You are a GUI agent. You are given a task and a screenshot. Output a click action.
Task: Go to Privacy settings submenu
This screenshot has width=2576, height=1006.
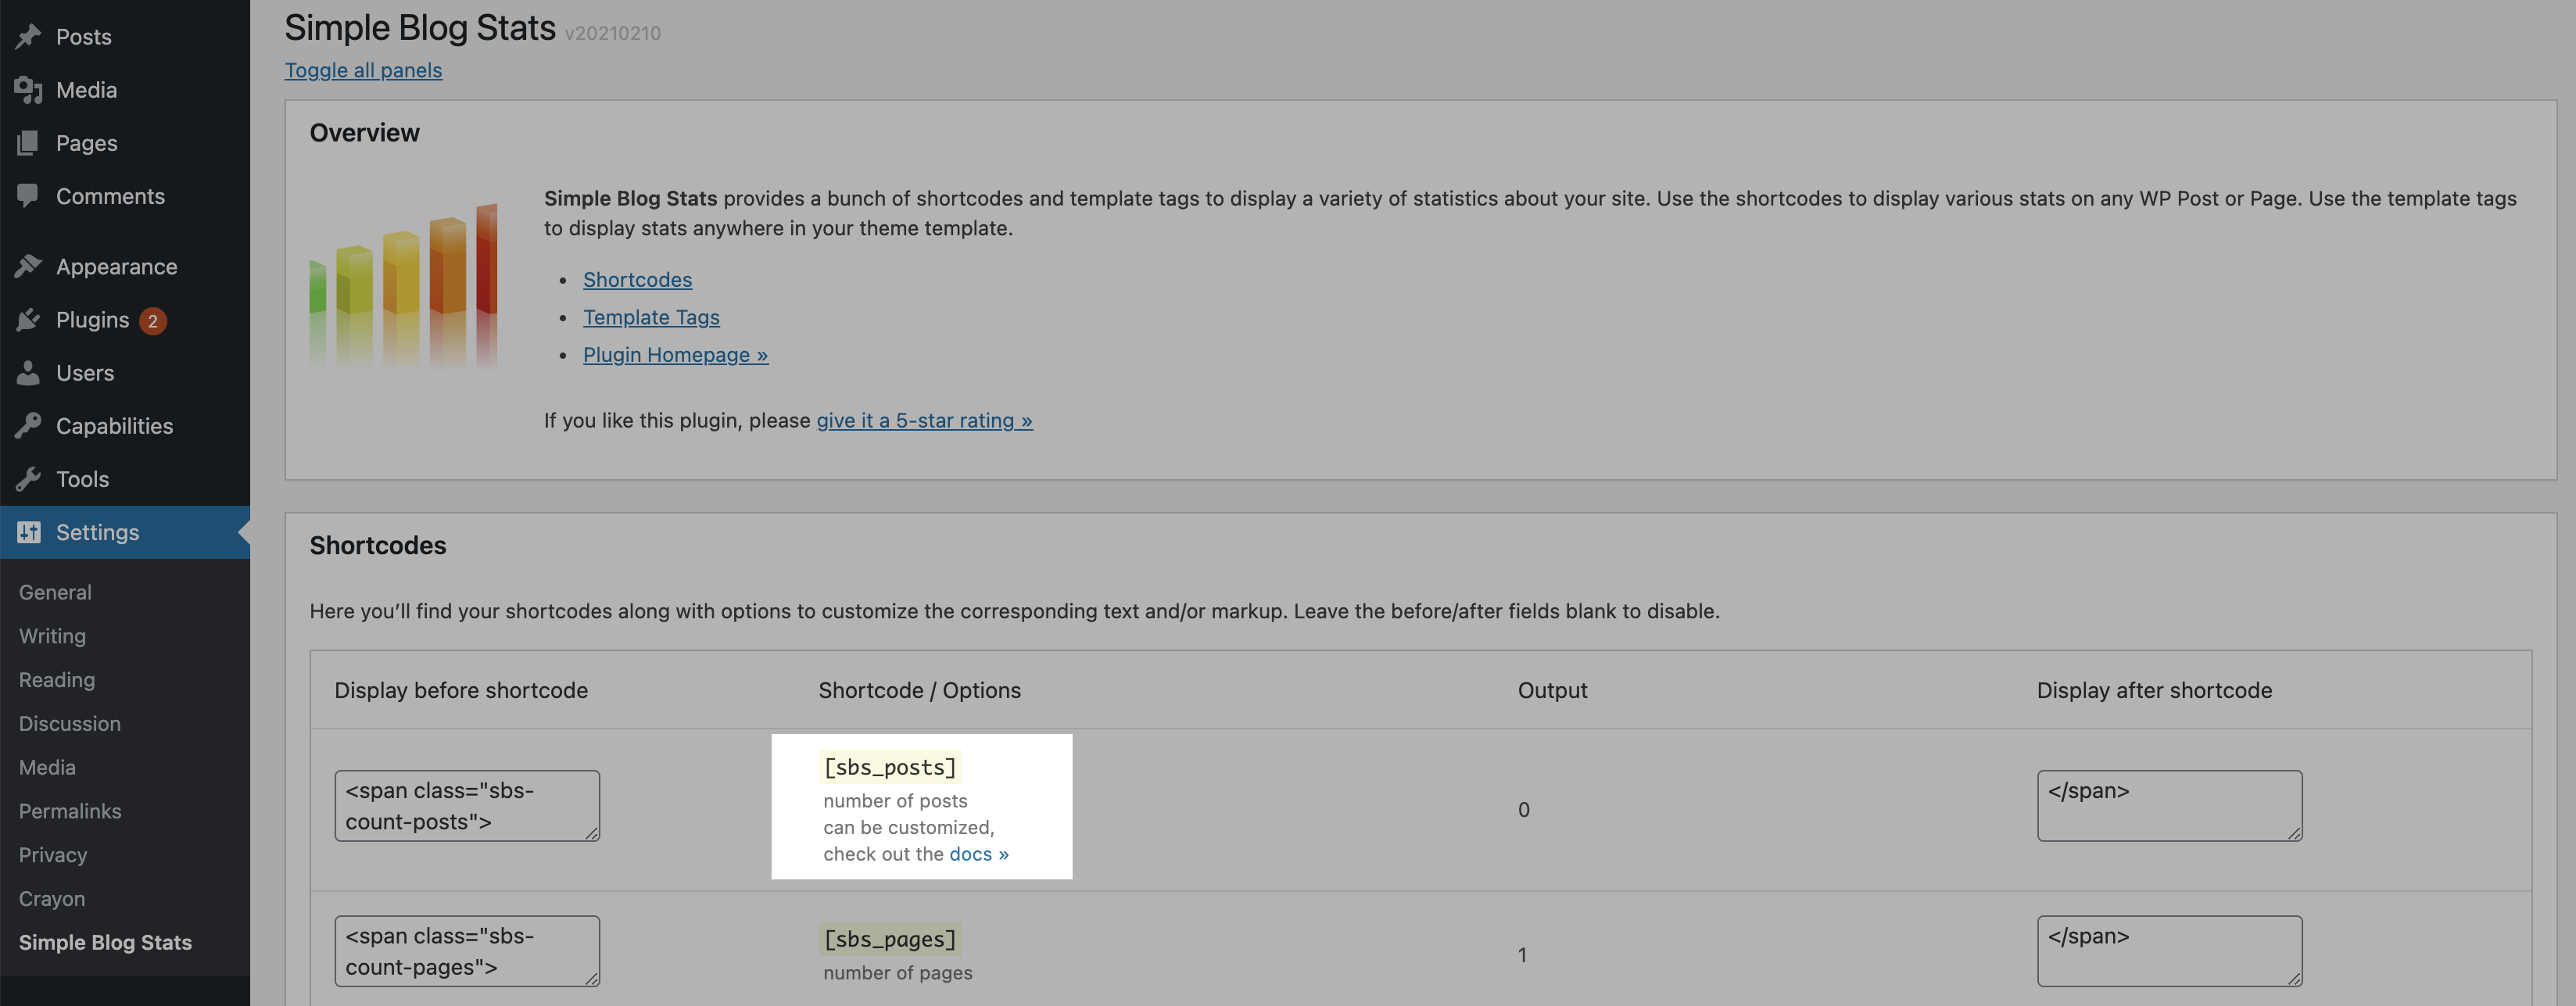pos(53,855)
